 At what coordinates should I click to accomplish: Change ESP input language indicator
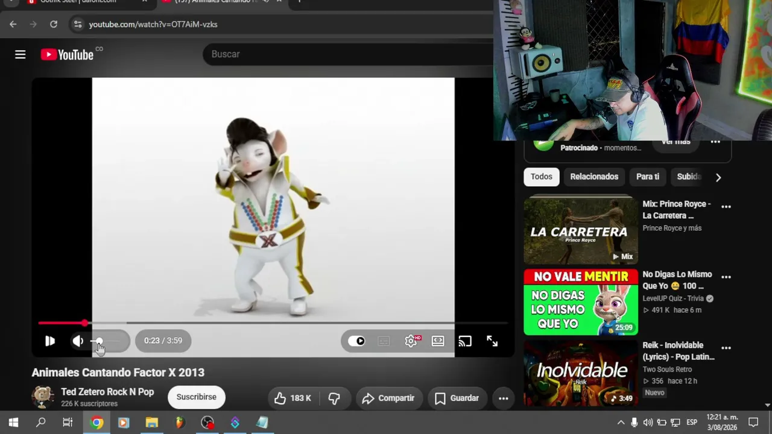692,423
